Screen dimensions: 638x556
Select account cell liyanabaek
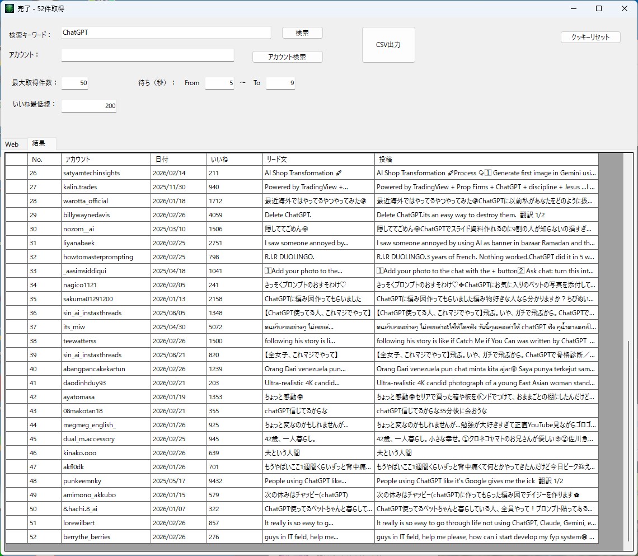pos(106,243)
